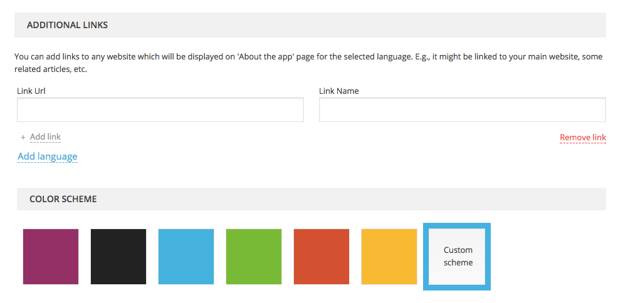This screenshot has width=618, height=303.
Task: Apply the orange-red color scheme
Action: pyautogui.click(x=322, y=257)
